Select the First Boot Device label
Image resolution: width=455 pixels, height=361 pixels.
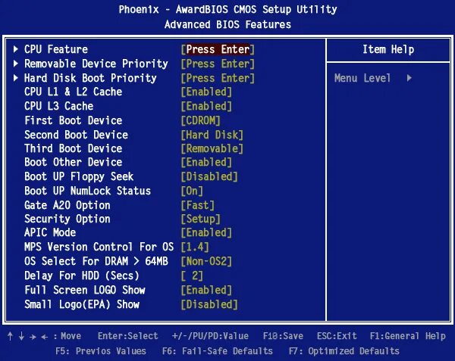(73, 120)
